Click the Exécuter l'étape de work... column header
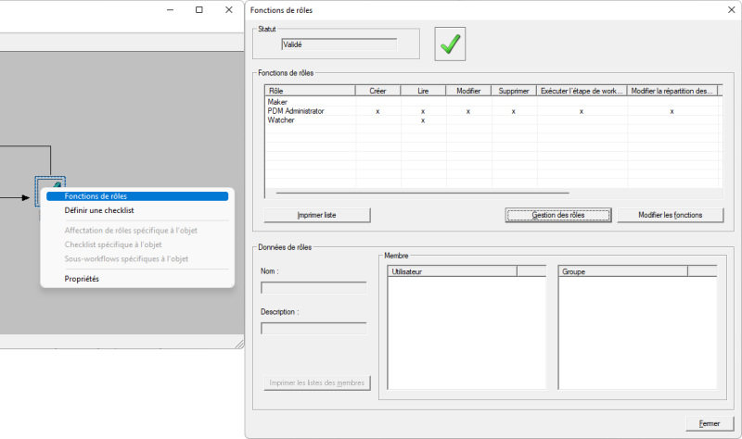Viewport: 742px width, 439px height. (x=582, y=91)
